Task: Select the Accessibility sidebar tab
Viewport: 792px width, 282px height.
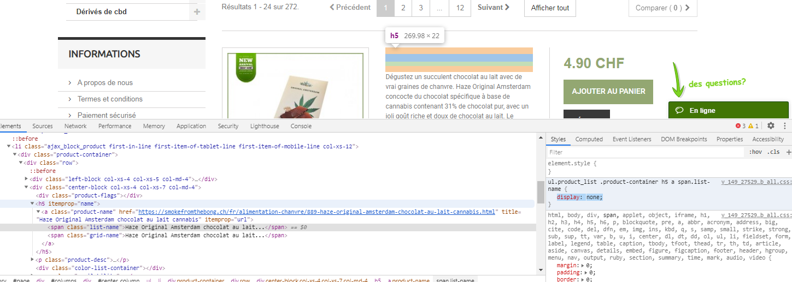Action: pyautogui.click(x=768, y=139)
